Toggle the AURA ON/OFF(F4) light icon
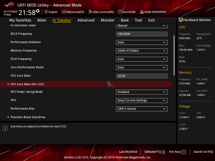Image resolution: width=215 pixels, height=161 pixels. (x=142, y=12)
